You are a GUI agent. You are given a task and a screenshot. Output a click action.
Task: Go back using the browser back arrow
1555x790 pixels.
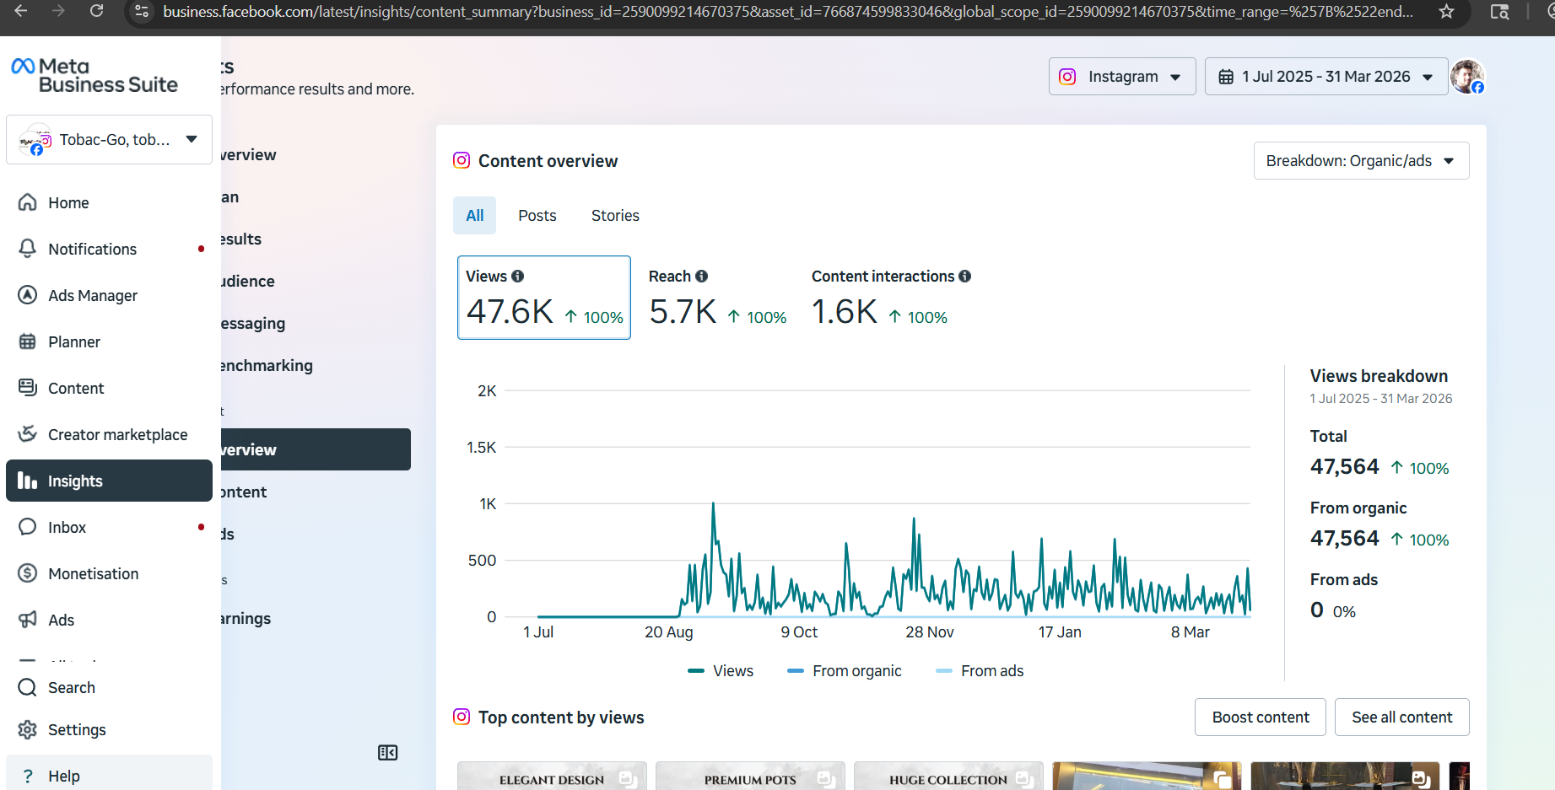[x=21, y=11]
